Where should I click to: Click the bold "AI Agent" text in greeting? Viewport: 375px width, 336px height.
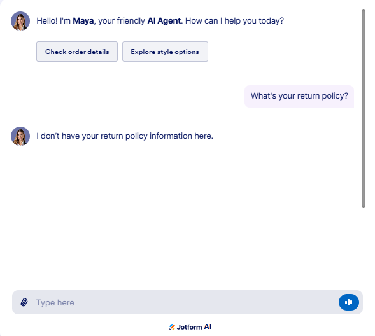point(164,21)
